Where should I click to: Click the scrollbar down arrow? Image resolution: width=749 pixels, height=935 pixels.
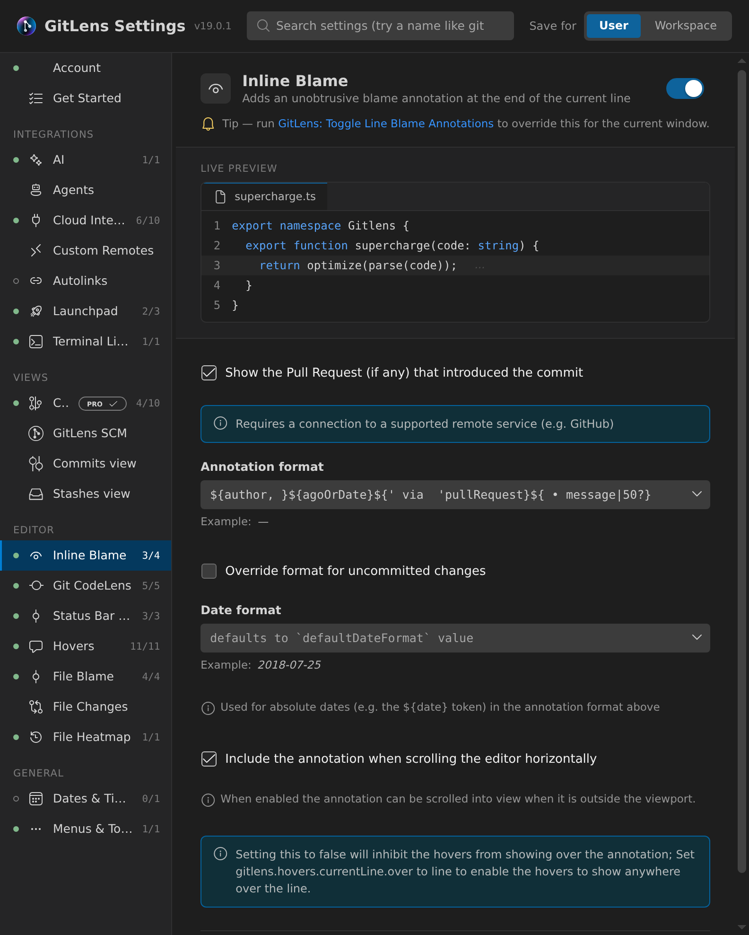(x=741, y=927)
